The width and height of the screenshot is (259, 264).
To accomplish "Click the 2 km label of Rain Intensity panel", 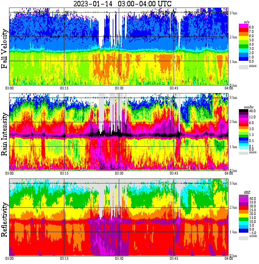I will point(233,122).
